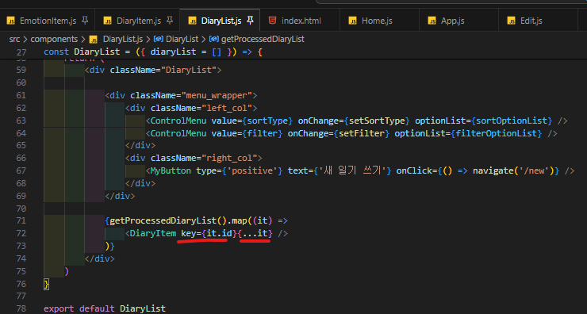This screenshot has height=314, width=587.
Task: Click filterOptionList in the code
Action: [x=497, y=133]
